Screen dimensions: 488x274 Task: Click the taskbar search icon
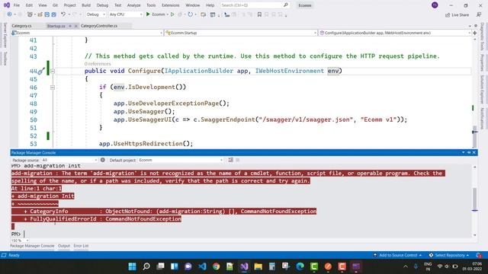point(146,266)
